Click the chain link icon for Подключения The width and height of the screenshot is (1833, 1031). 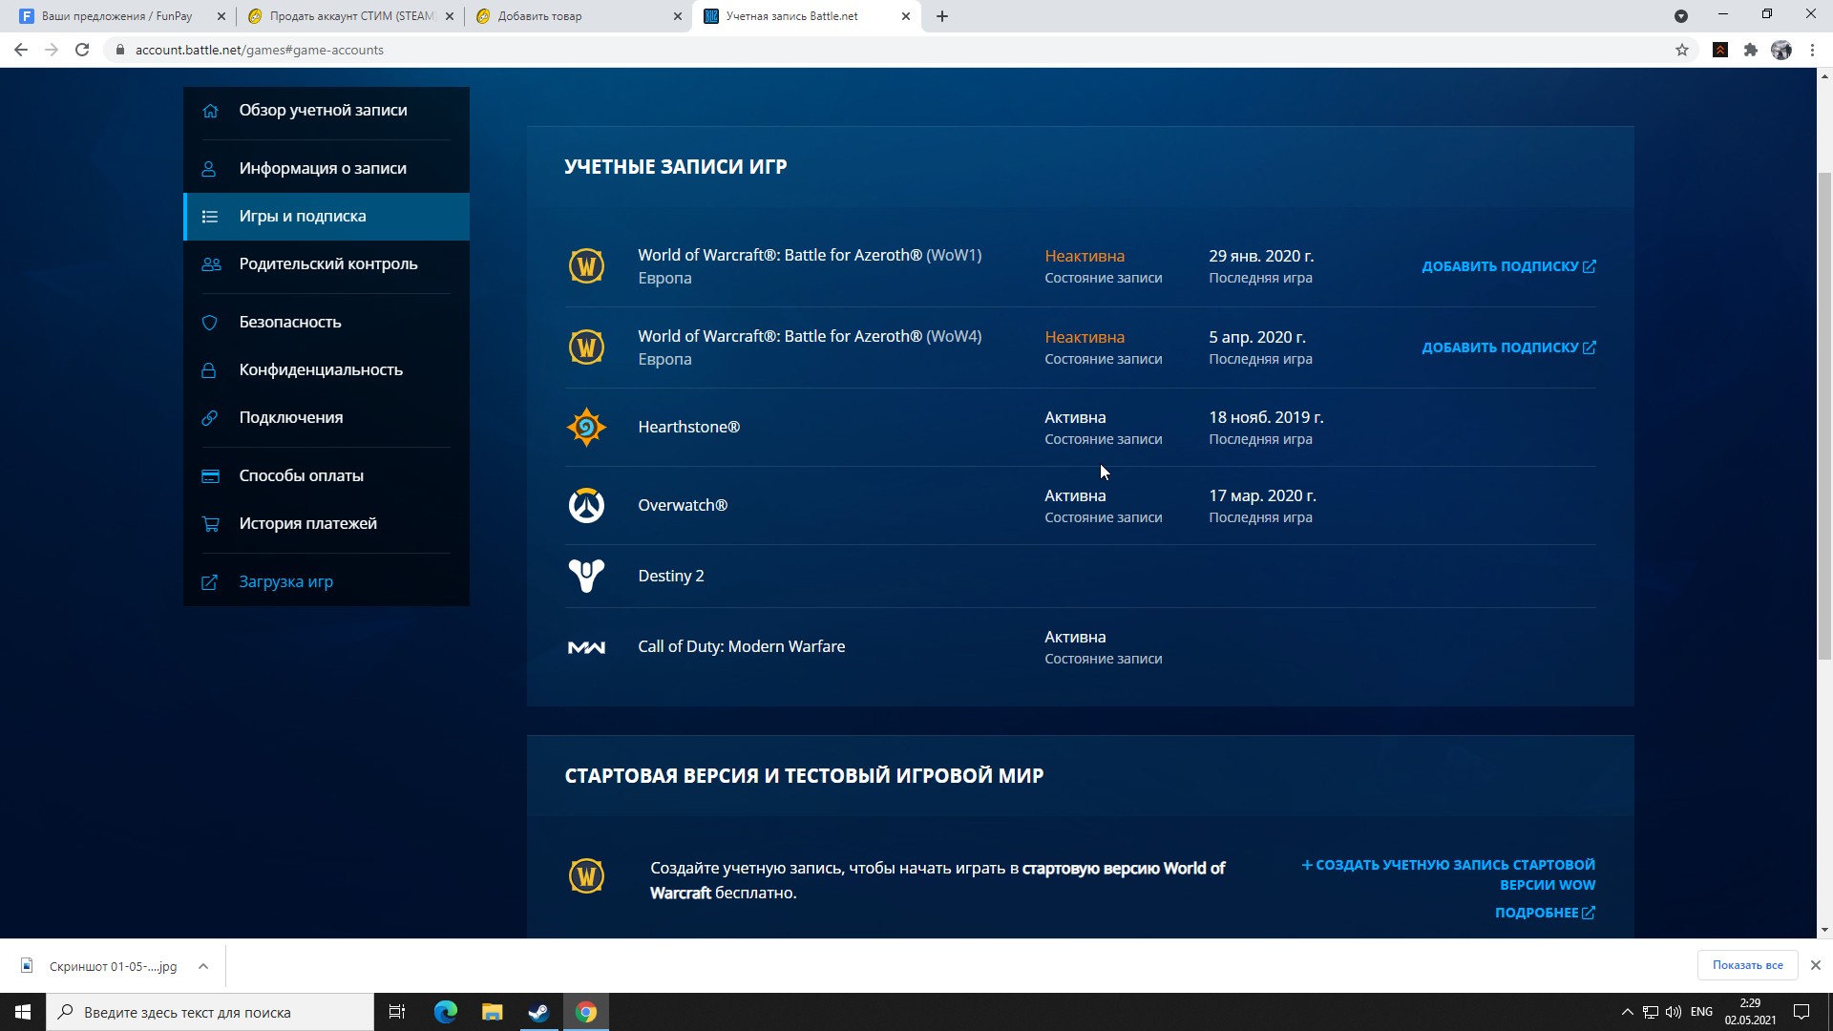tap(210, 418)
